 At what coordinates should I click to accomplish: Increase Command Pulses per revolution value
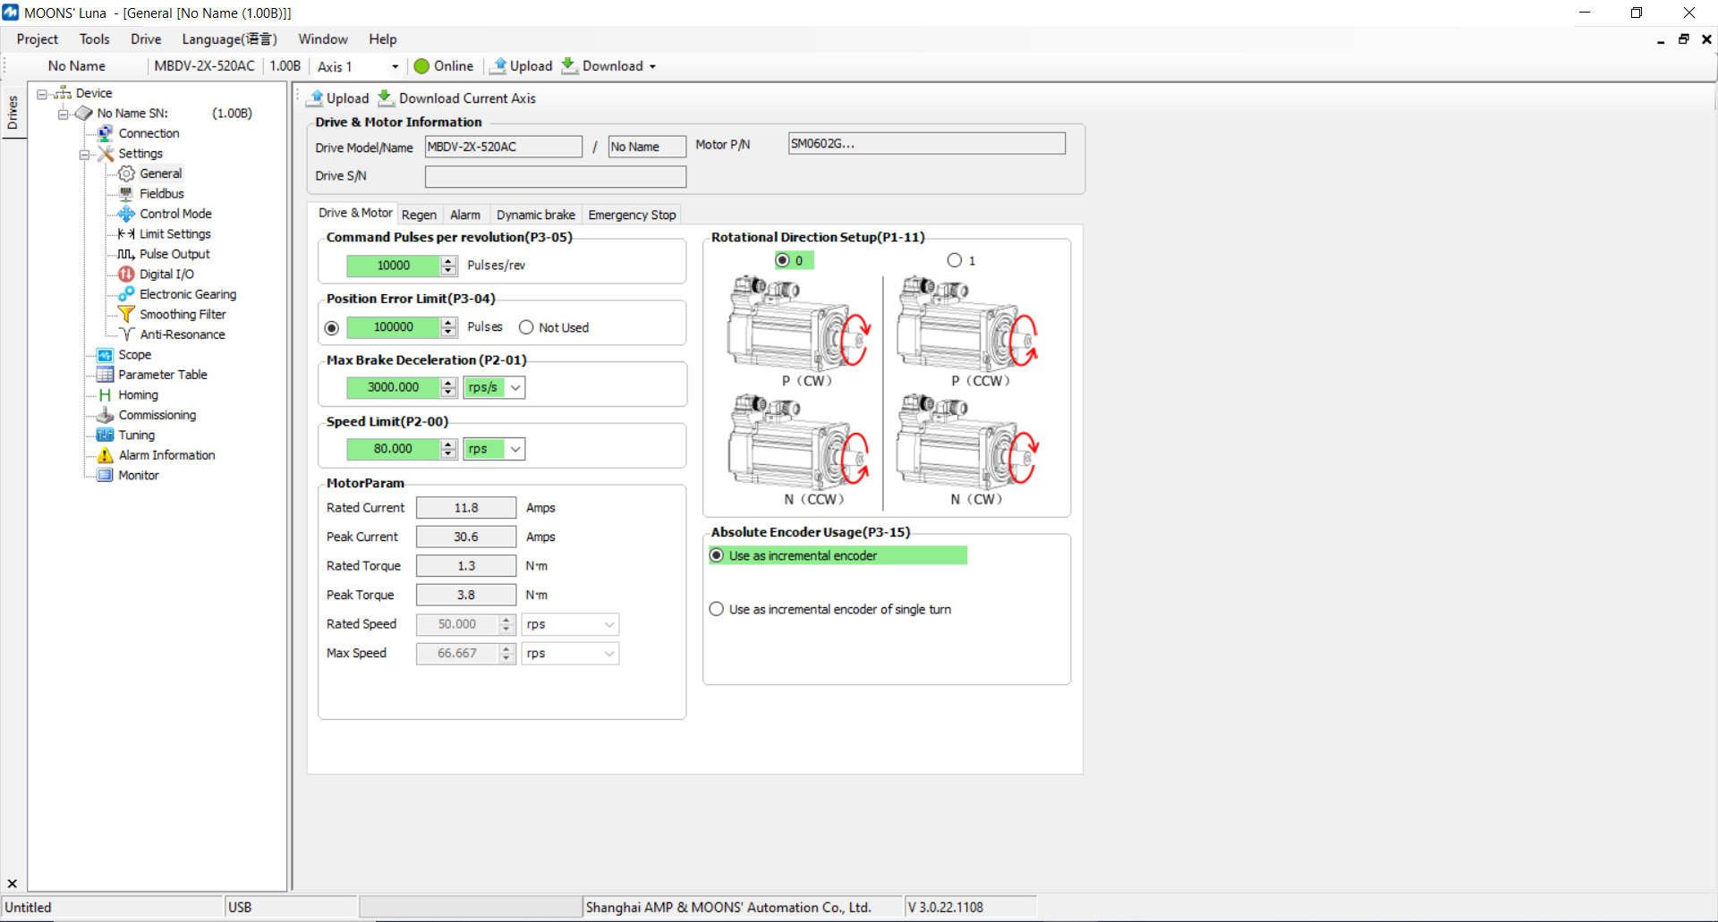tap(449, 260)
